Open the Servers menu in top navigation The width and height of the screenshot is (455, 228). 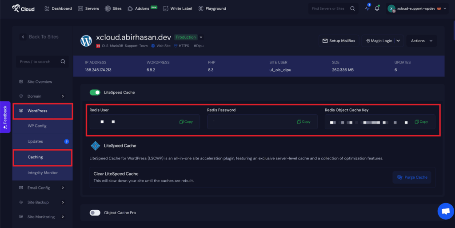[88, 8]
